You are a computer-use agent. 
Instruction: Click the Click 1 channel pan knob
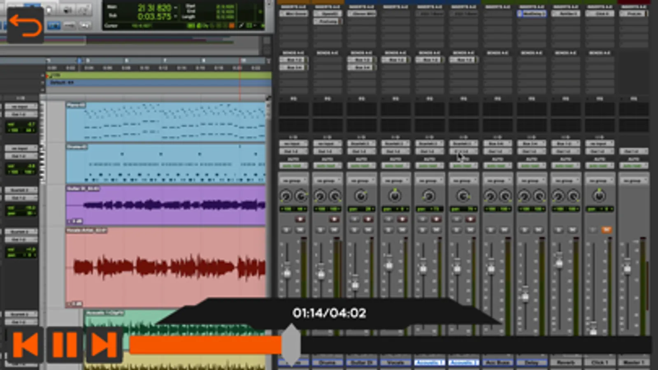point(599,196)
